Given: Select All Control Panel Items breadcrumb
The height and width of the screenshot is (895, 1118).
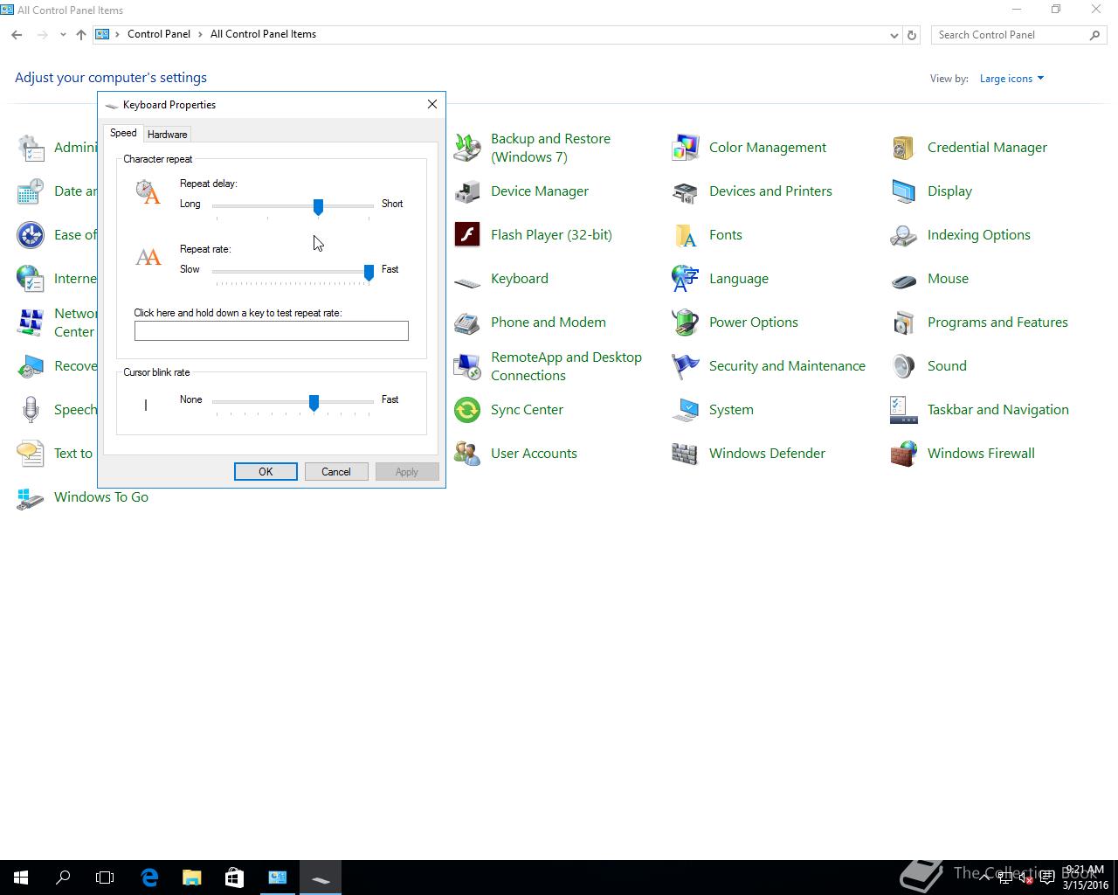Looking at the screenshot, I should click(263, 34).
